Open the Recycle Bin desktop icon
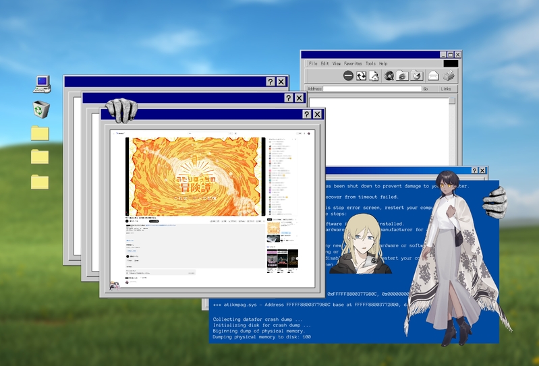539x366 pixels. pyautogui.click(x=41, y=109)
